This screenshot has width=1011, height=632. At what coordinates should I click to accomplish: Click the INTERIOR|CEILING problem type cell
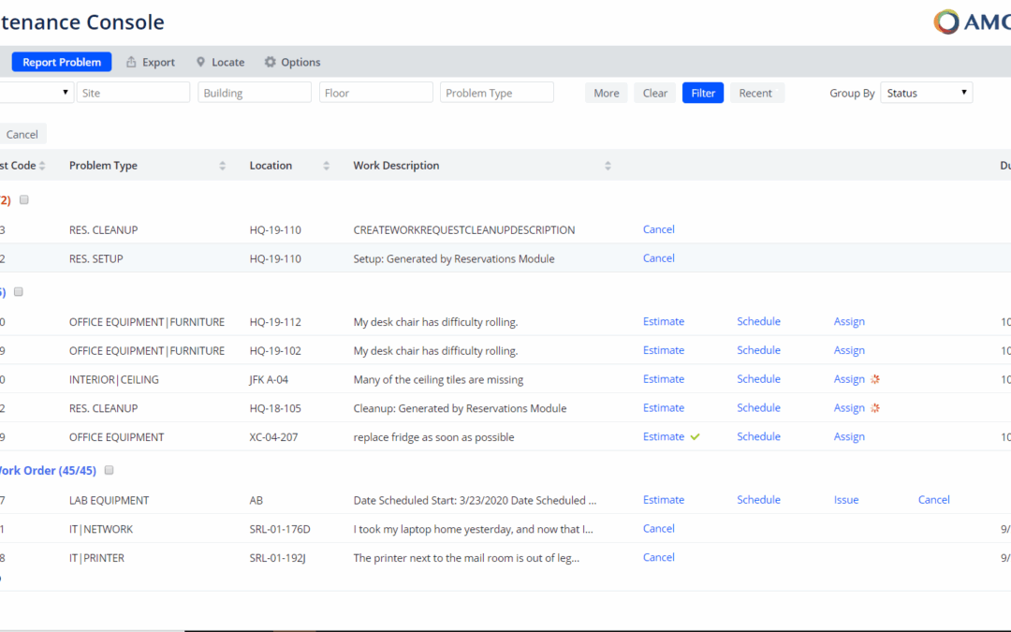113,380
